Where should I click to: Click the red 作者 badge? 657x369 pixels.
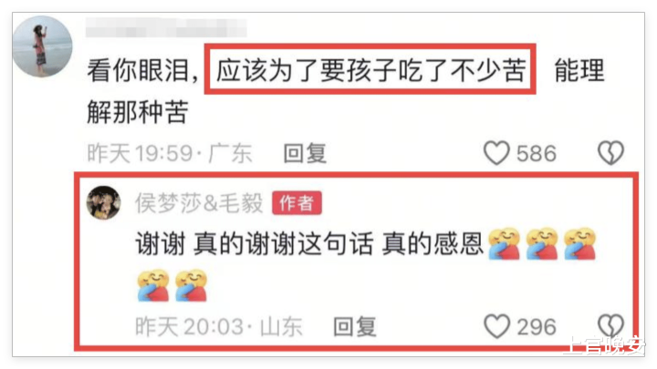(x=297, y=203)
